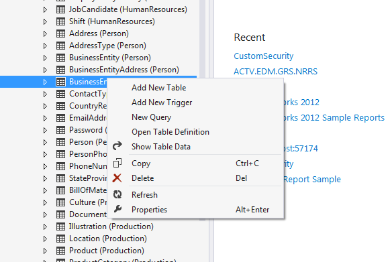This screenshot has height=262, width=390.
Task: Click the Copy icon in context menu
Action: tap(117, 163)
